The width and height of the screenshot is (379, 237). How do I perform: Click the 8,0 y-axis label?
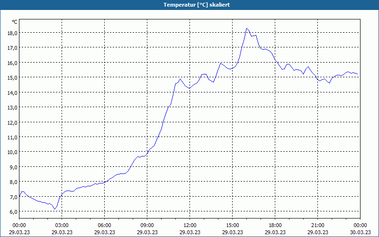pos(14,182)
